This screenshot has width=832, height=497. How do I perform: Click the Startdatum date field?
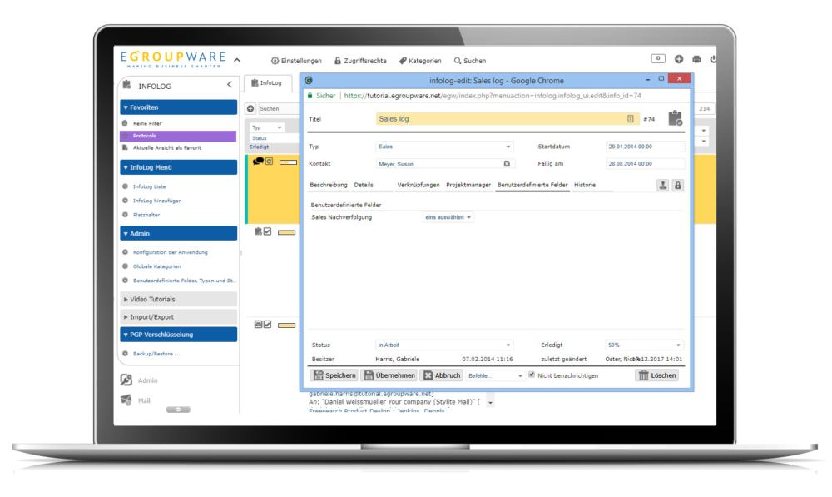click(644, 147)
